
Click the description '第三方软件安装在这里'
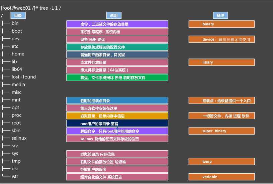117,108
